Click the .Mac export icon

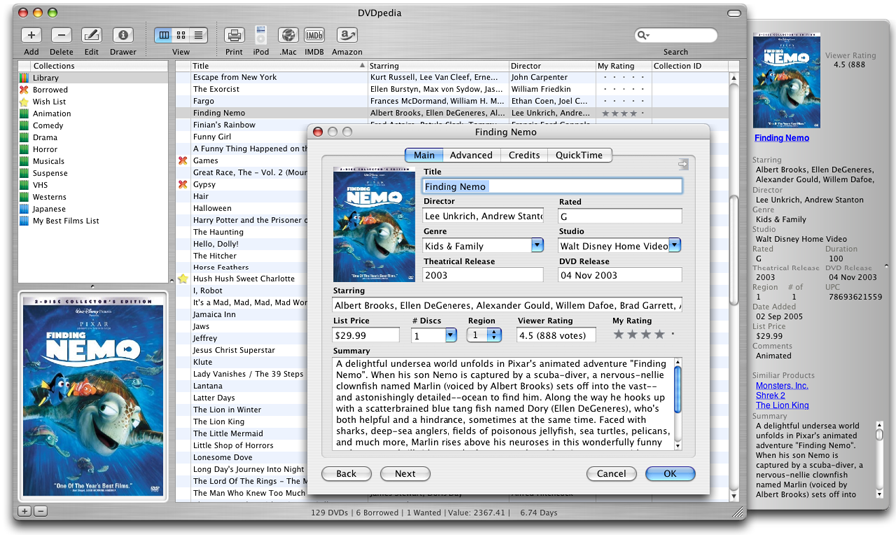click(288, 35)
